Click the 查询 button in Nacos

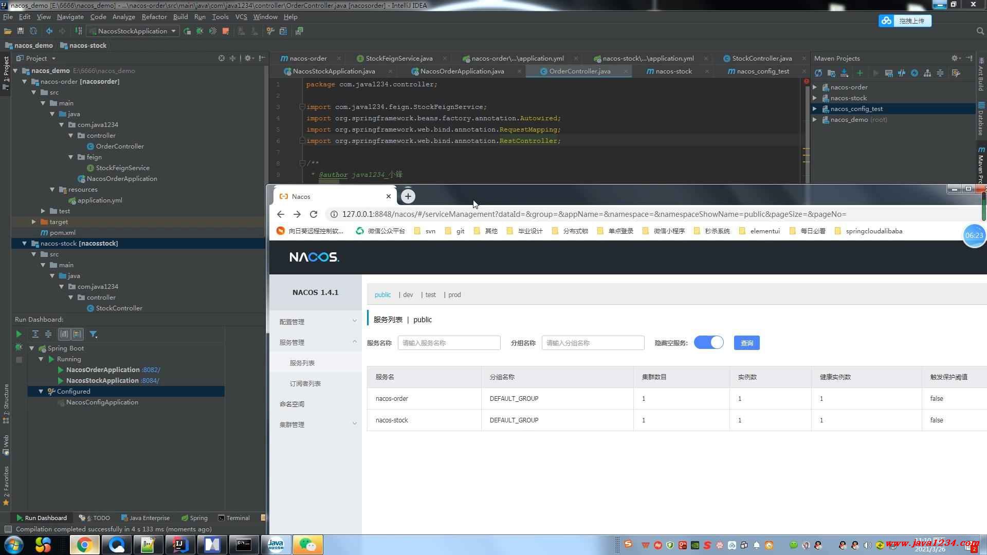(746, 343)
